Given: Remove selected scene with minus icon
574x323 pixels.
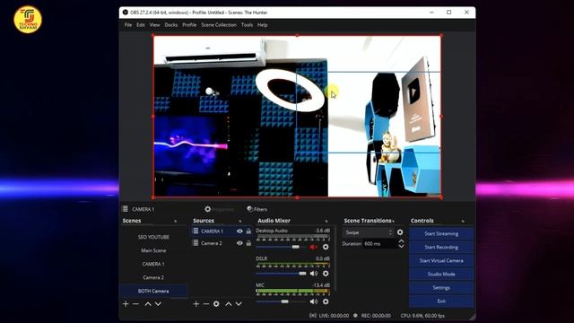Looking at the screenshot, I should coord(135,304).
